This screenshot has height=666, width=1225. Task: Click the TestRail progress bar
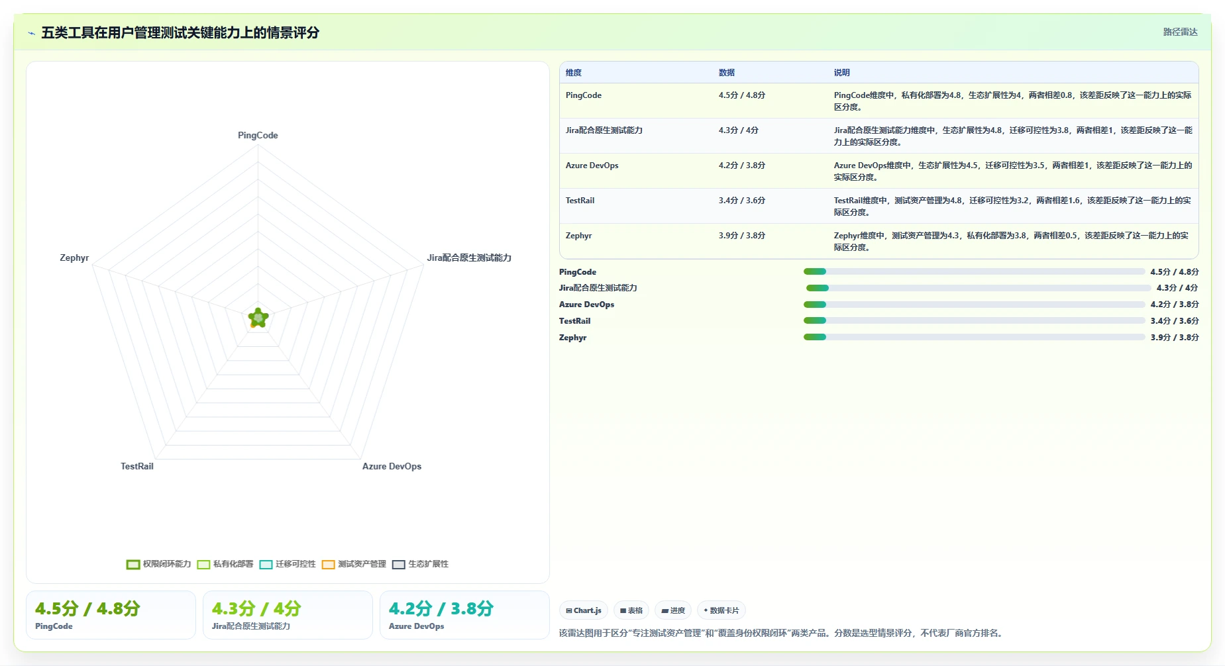tap(974, 320)
